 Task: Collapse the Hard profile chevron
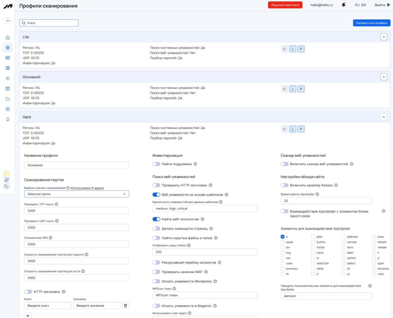(384, 117)
